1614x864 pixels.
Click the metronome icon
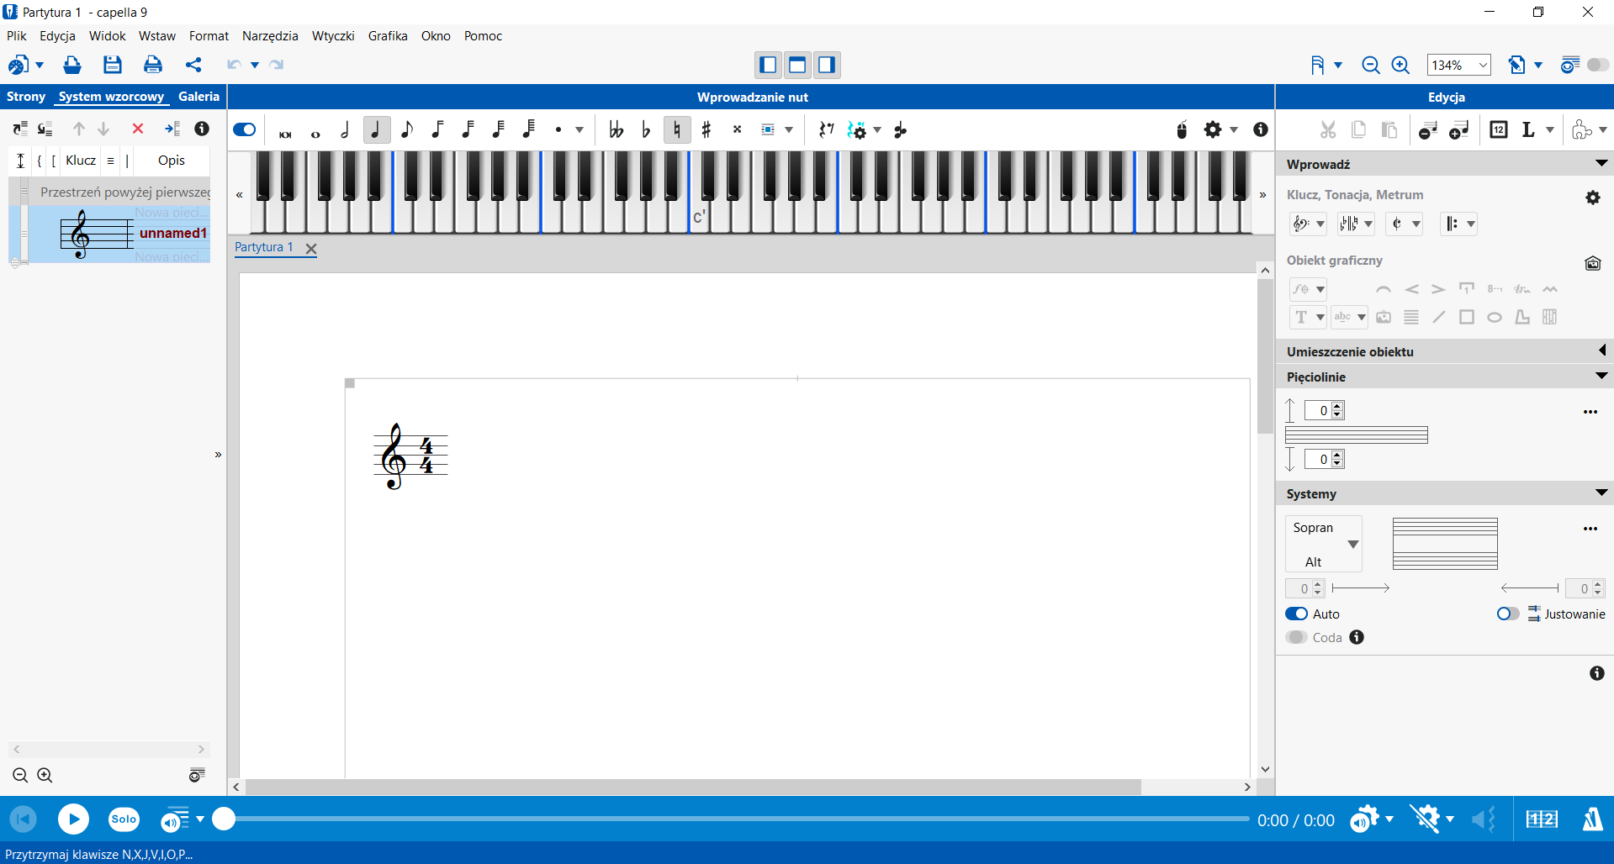tap(1592, 819)
